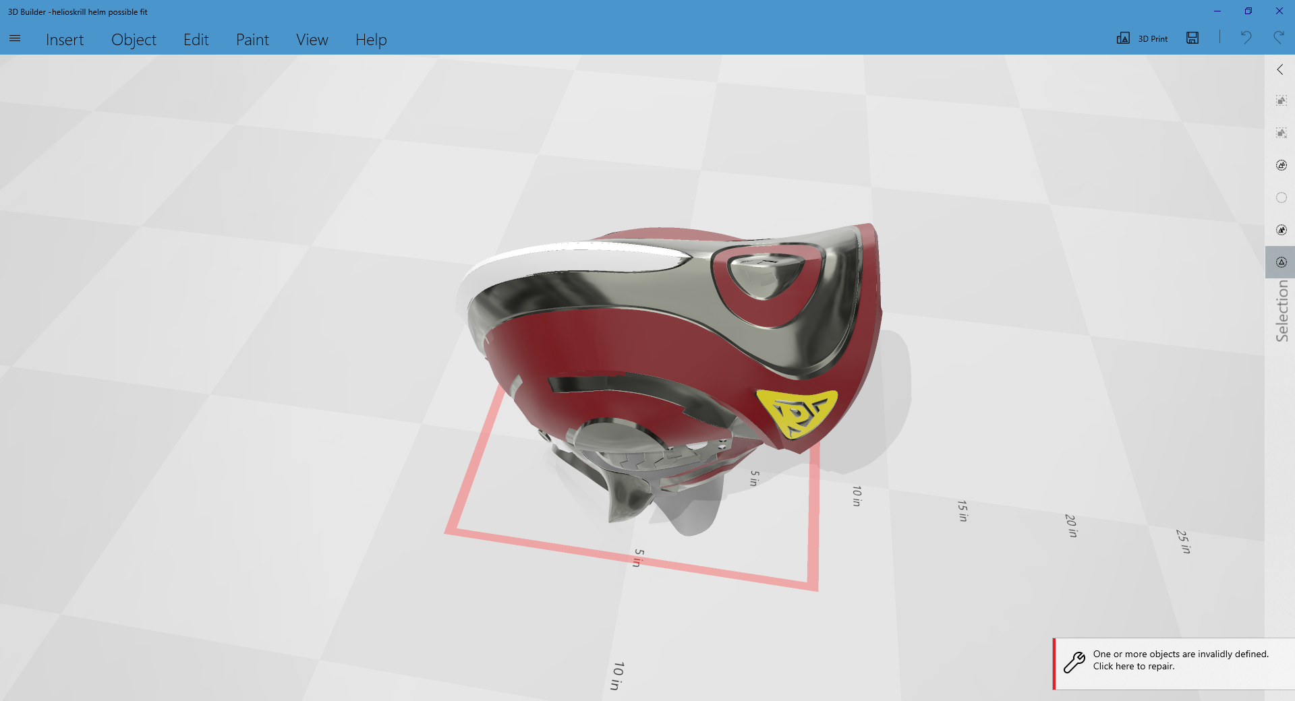Click the 25 in ruler label

pyautogui.click(x=1184, y=541)
